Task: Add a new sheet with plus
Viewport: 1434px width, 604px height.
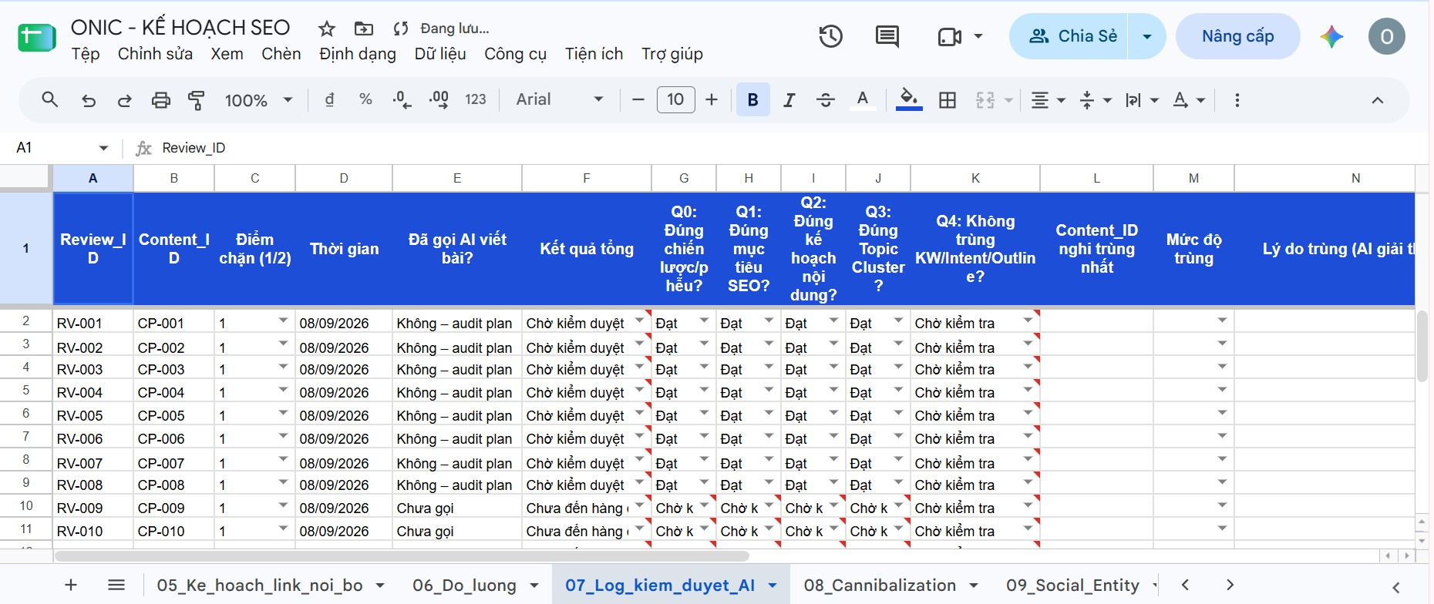Action: point(71,585)
